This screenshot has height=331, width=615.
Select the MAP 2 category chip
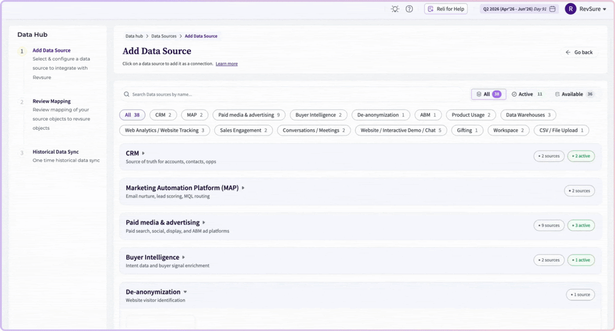[195, 115]
